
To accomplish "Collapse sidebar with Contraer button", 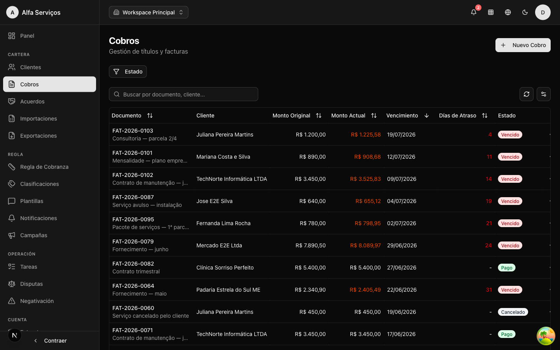I will coord(50,341).
